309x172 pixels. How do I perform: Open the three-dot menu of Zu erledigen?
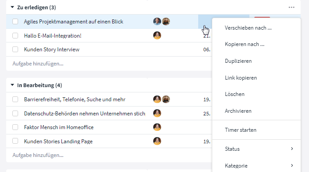click(x=291, y=8)
